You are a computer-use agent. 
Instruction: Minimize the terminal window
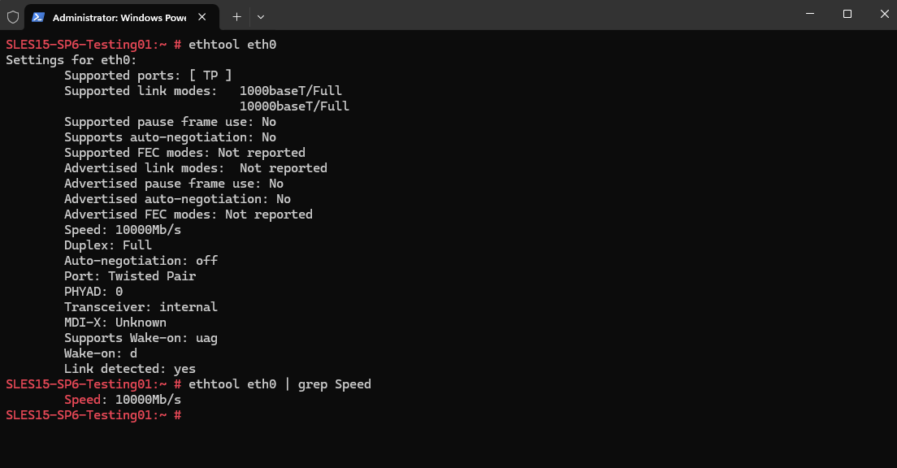pyautogui.click(x=810, y=14)
